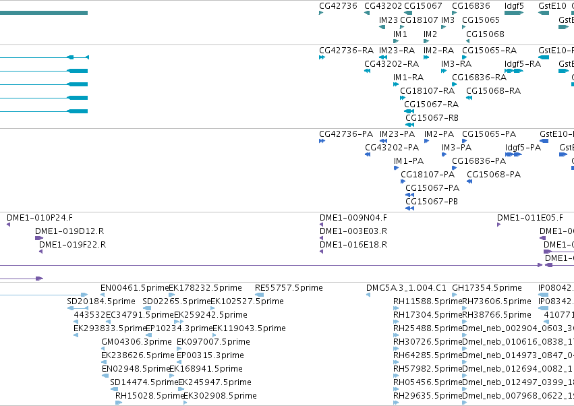
Task: Click the IM3-RA transcript label
Action: (456, 64)
